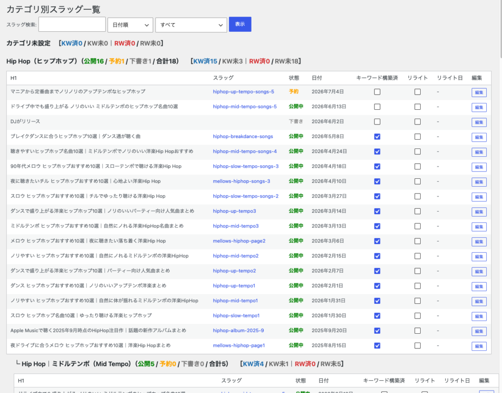Viewport: 502px width, 393px height.
Task: Click the スラッグ検索 input field
Action: pos(72,25)
